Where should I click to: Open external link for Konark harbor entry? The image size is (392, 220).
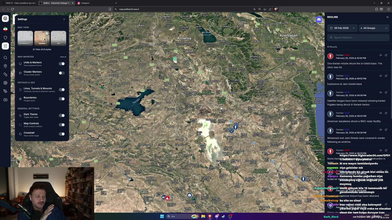(386, 93)
